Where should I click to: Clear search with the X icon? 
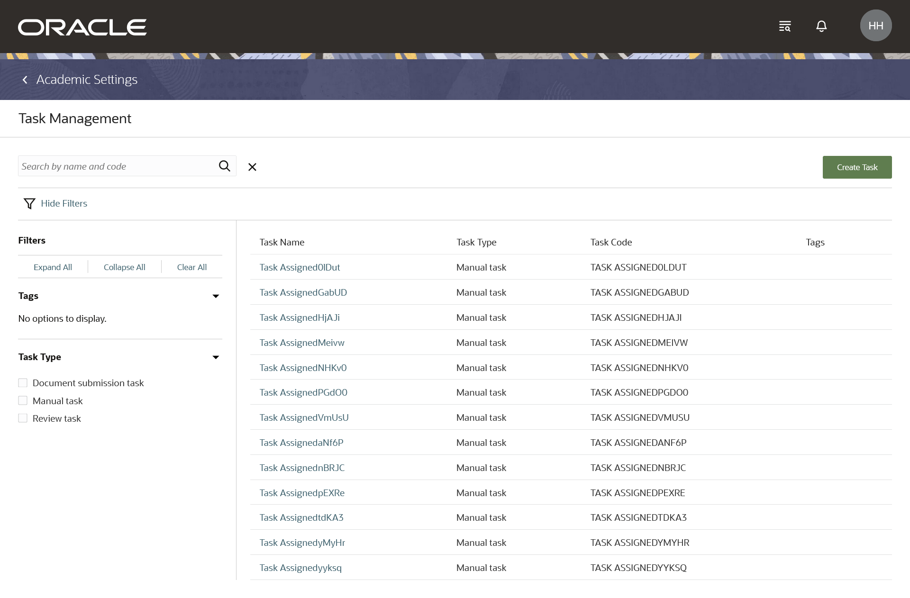tap(252, 167)
